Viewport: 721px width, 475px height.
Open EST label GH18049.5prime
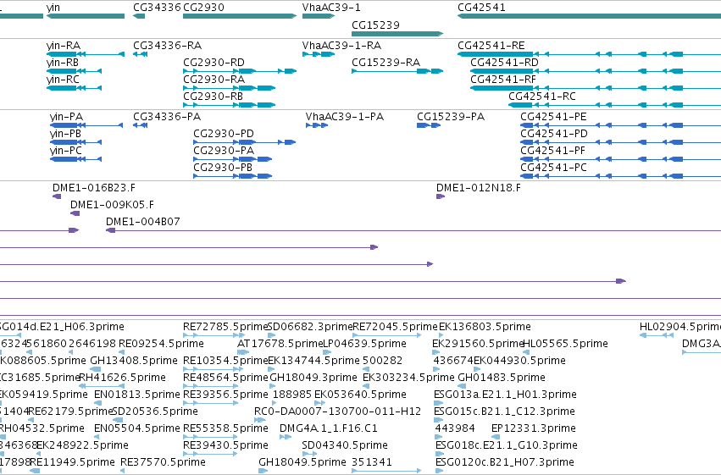point(302,462)
